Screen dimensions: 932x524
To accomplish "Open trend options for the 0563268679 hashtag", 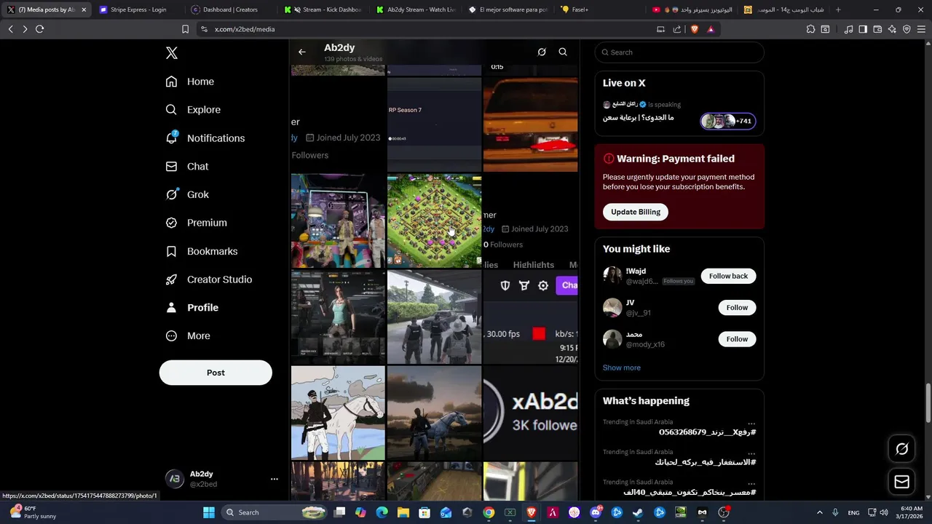I will click(751, 424).
